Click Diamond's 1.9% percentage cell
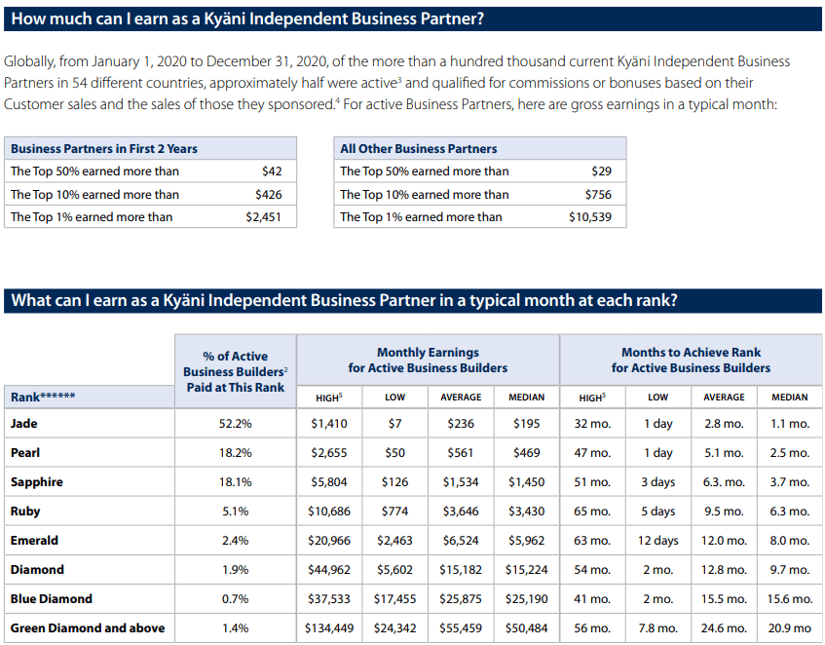This screenshot has width=825, height=645. click(x=235, y=570)
